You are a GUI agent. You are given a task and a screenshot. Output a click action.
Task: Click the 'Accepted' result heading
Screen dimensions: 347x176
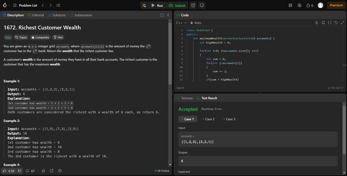pyautogui.click(x=188, y=109)
